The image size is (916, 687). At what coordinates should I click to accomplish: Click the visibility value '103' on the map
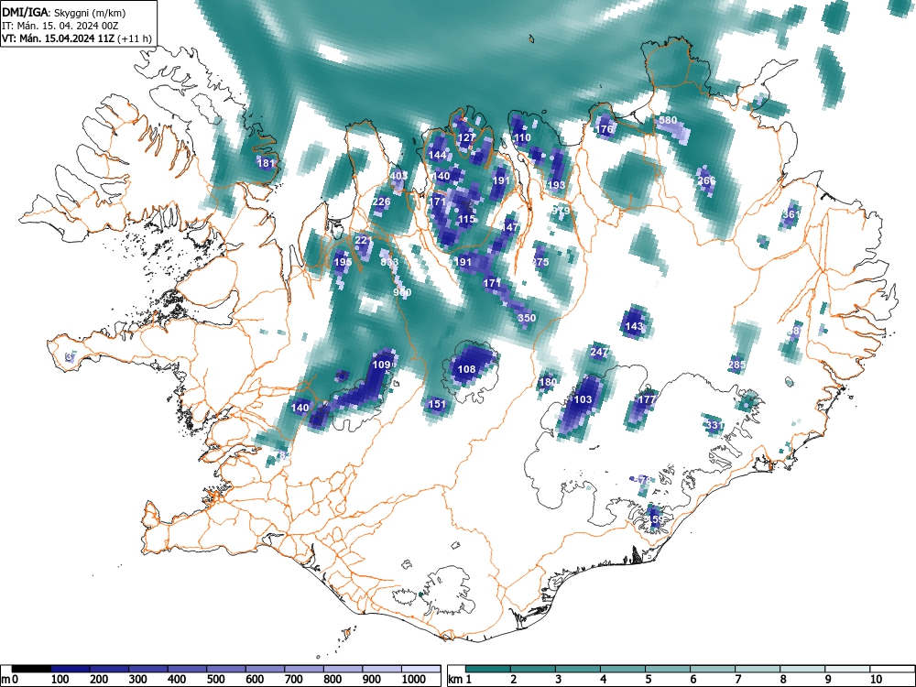click(x=583, y=399)
